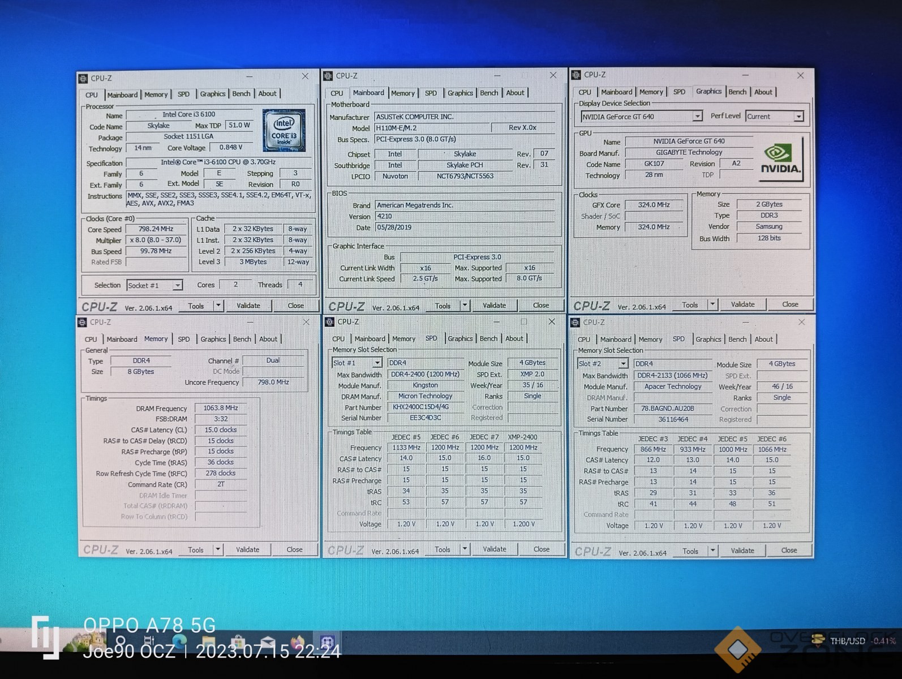This screenshot has width=902, height=679.
Task: Click CPU-Z title icon of Apacer SPD window
Action: tap(575, 322)
